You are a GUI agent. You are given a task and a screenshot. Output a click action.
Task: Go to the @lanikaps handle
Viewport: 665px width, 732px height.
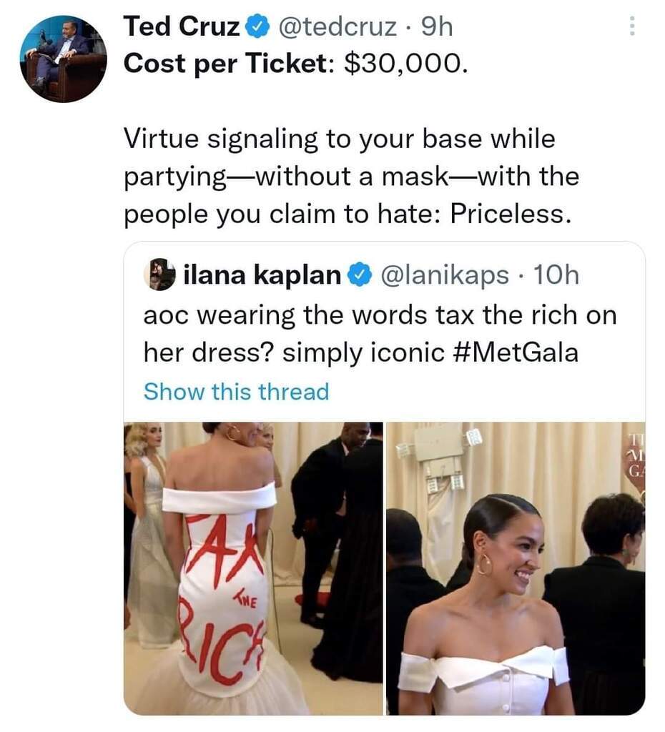[x=447, y=274]
